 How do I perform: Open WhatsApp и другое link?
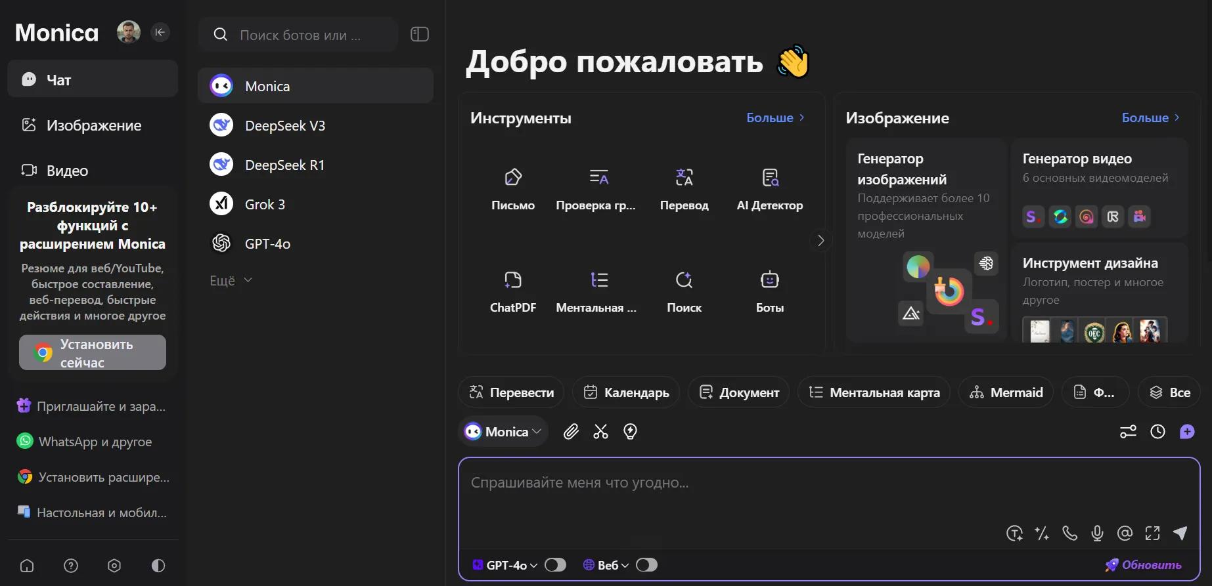pos(85,442)
